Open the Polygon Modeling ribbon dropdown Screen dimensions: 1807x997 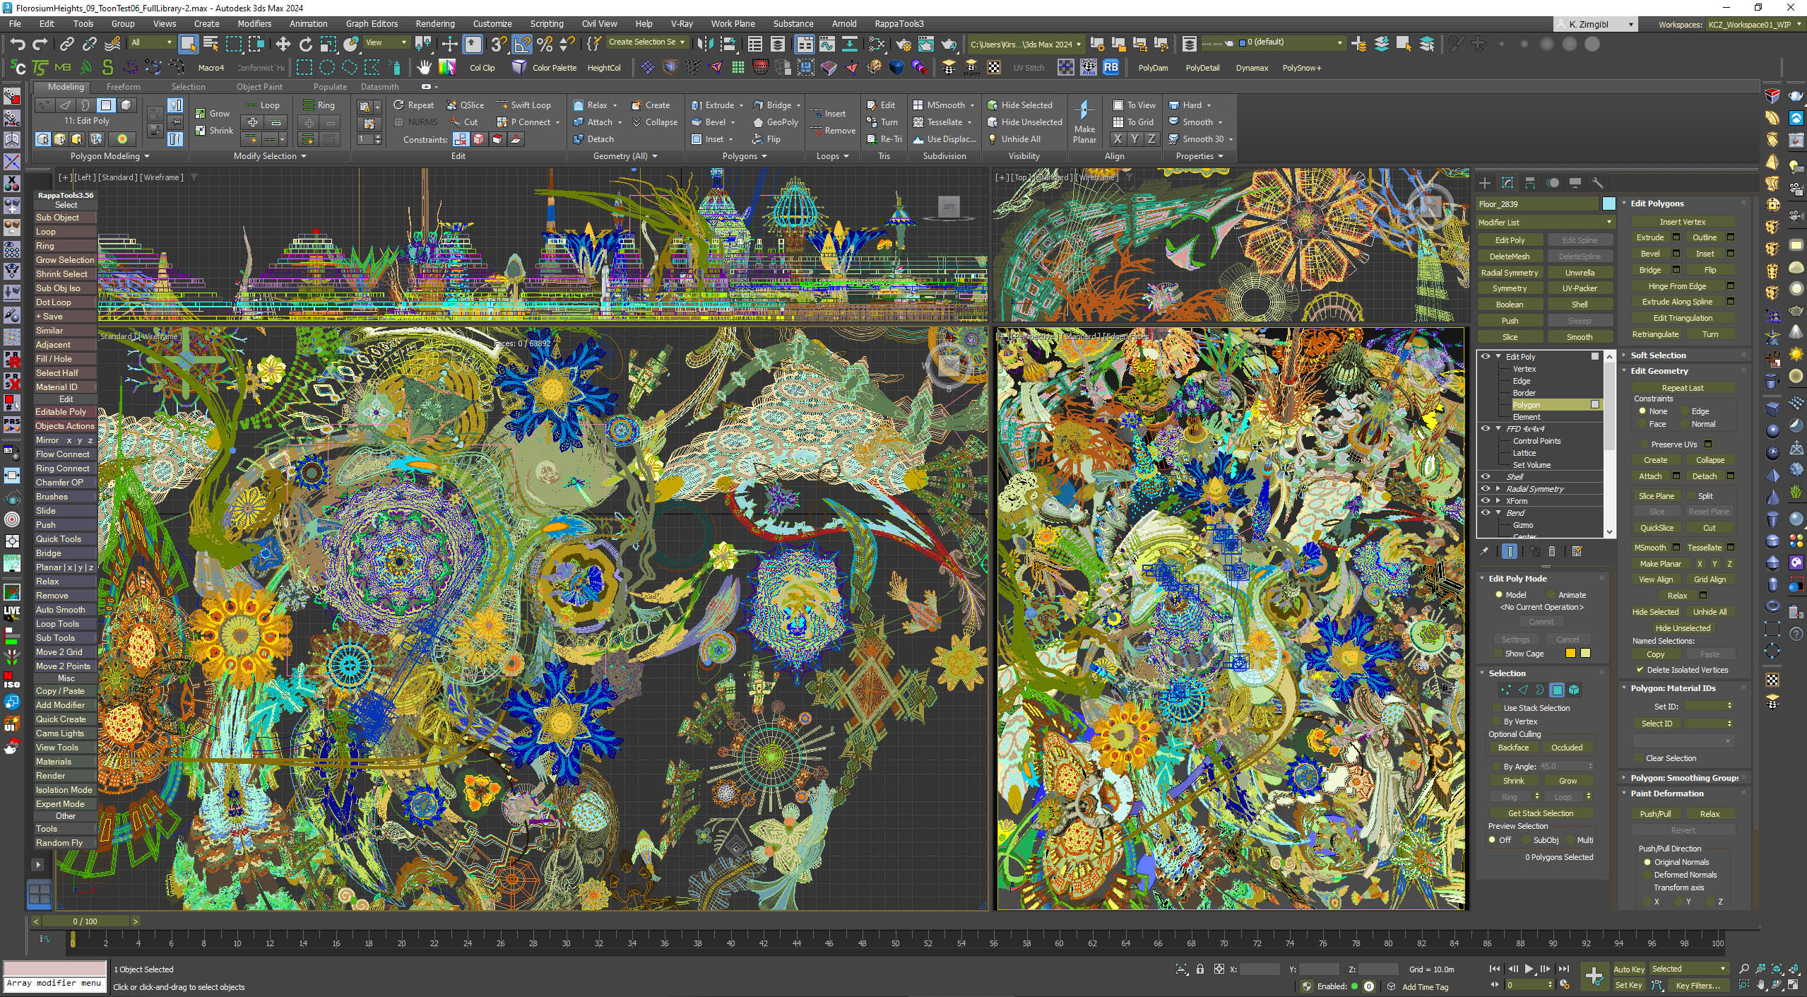109,156
